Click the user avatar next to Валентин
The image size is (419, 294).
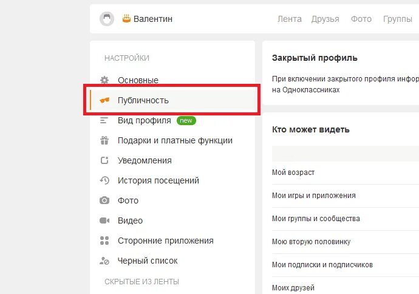(x=107, y=19)
